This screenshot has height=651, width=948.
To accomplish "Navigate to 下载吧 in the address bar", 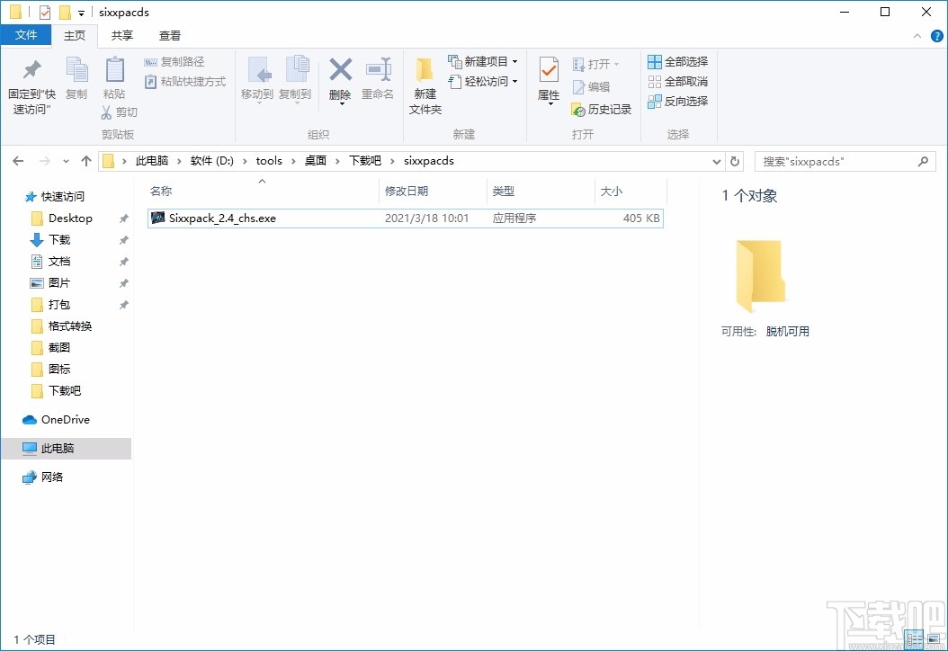I will click(364, 161).
